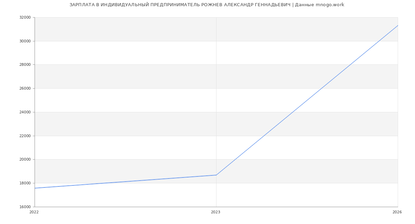Click the 28000 y-axis value
This screenshot has height=224, width=415.
pyautogui.click(x=25, y=65)
